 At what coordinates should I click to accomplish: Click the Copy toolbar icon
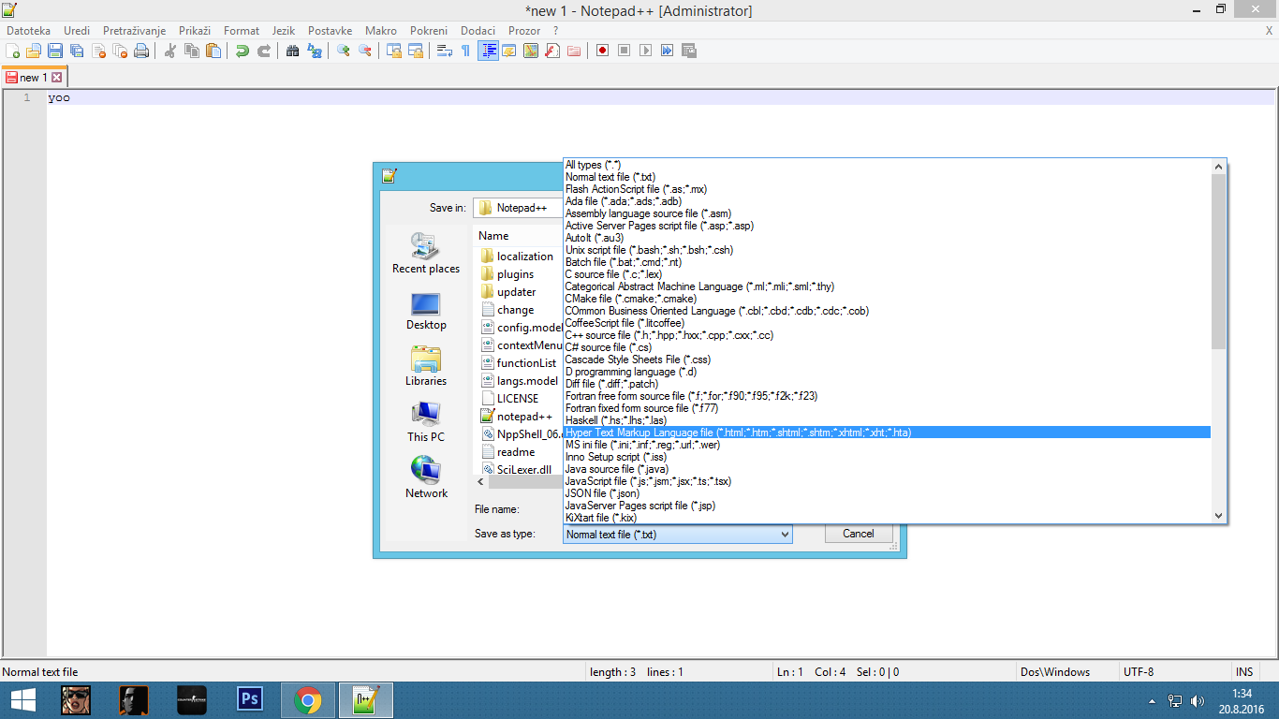(192, 51)
